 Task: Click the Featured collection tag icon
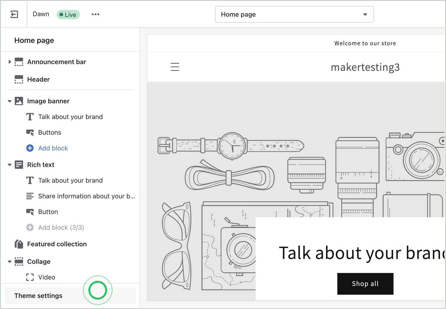click(19, 244)
